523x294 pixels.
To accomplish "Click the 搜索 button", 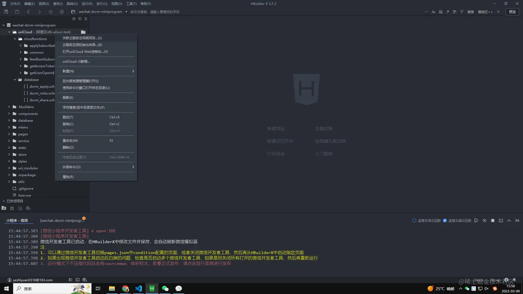I will (471, 12).
